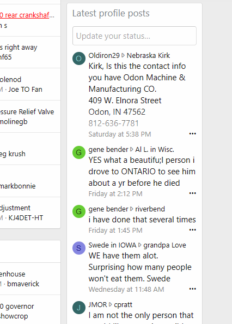This screenshot has width=232, height=324.
Task: Go to riverbend's profile link
Action: tap(150, 209)
